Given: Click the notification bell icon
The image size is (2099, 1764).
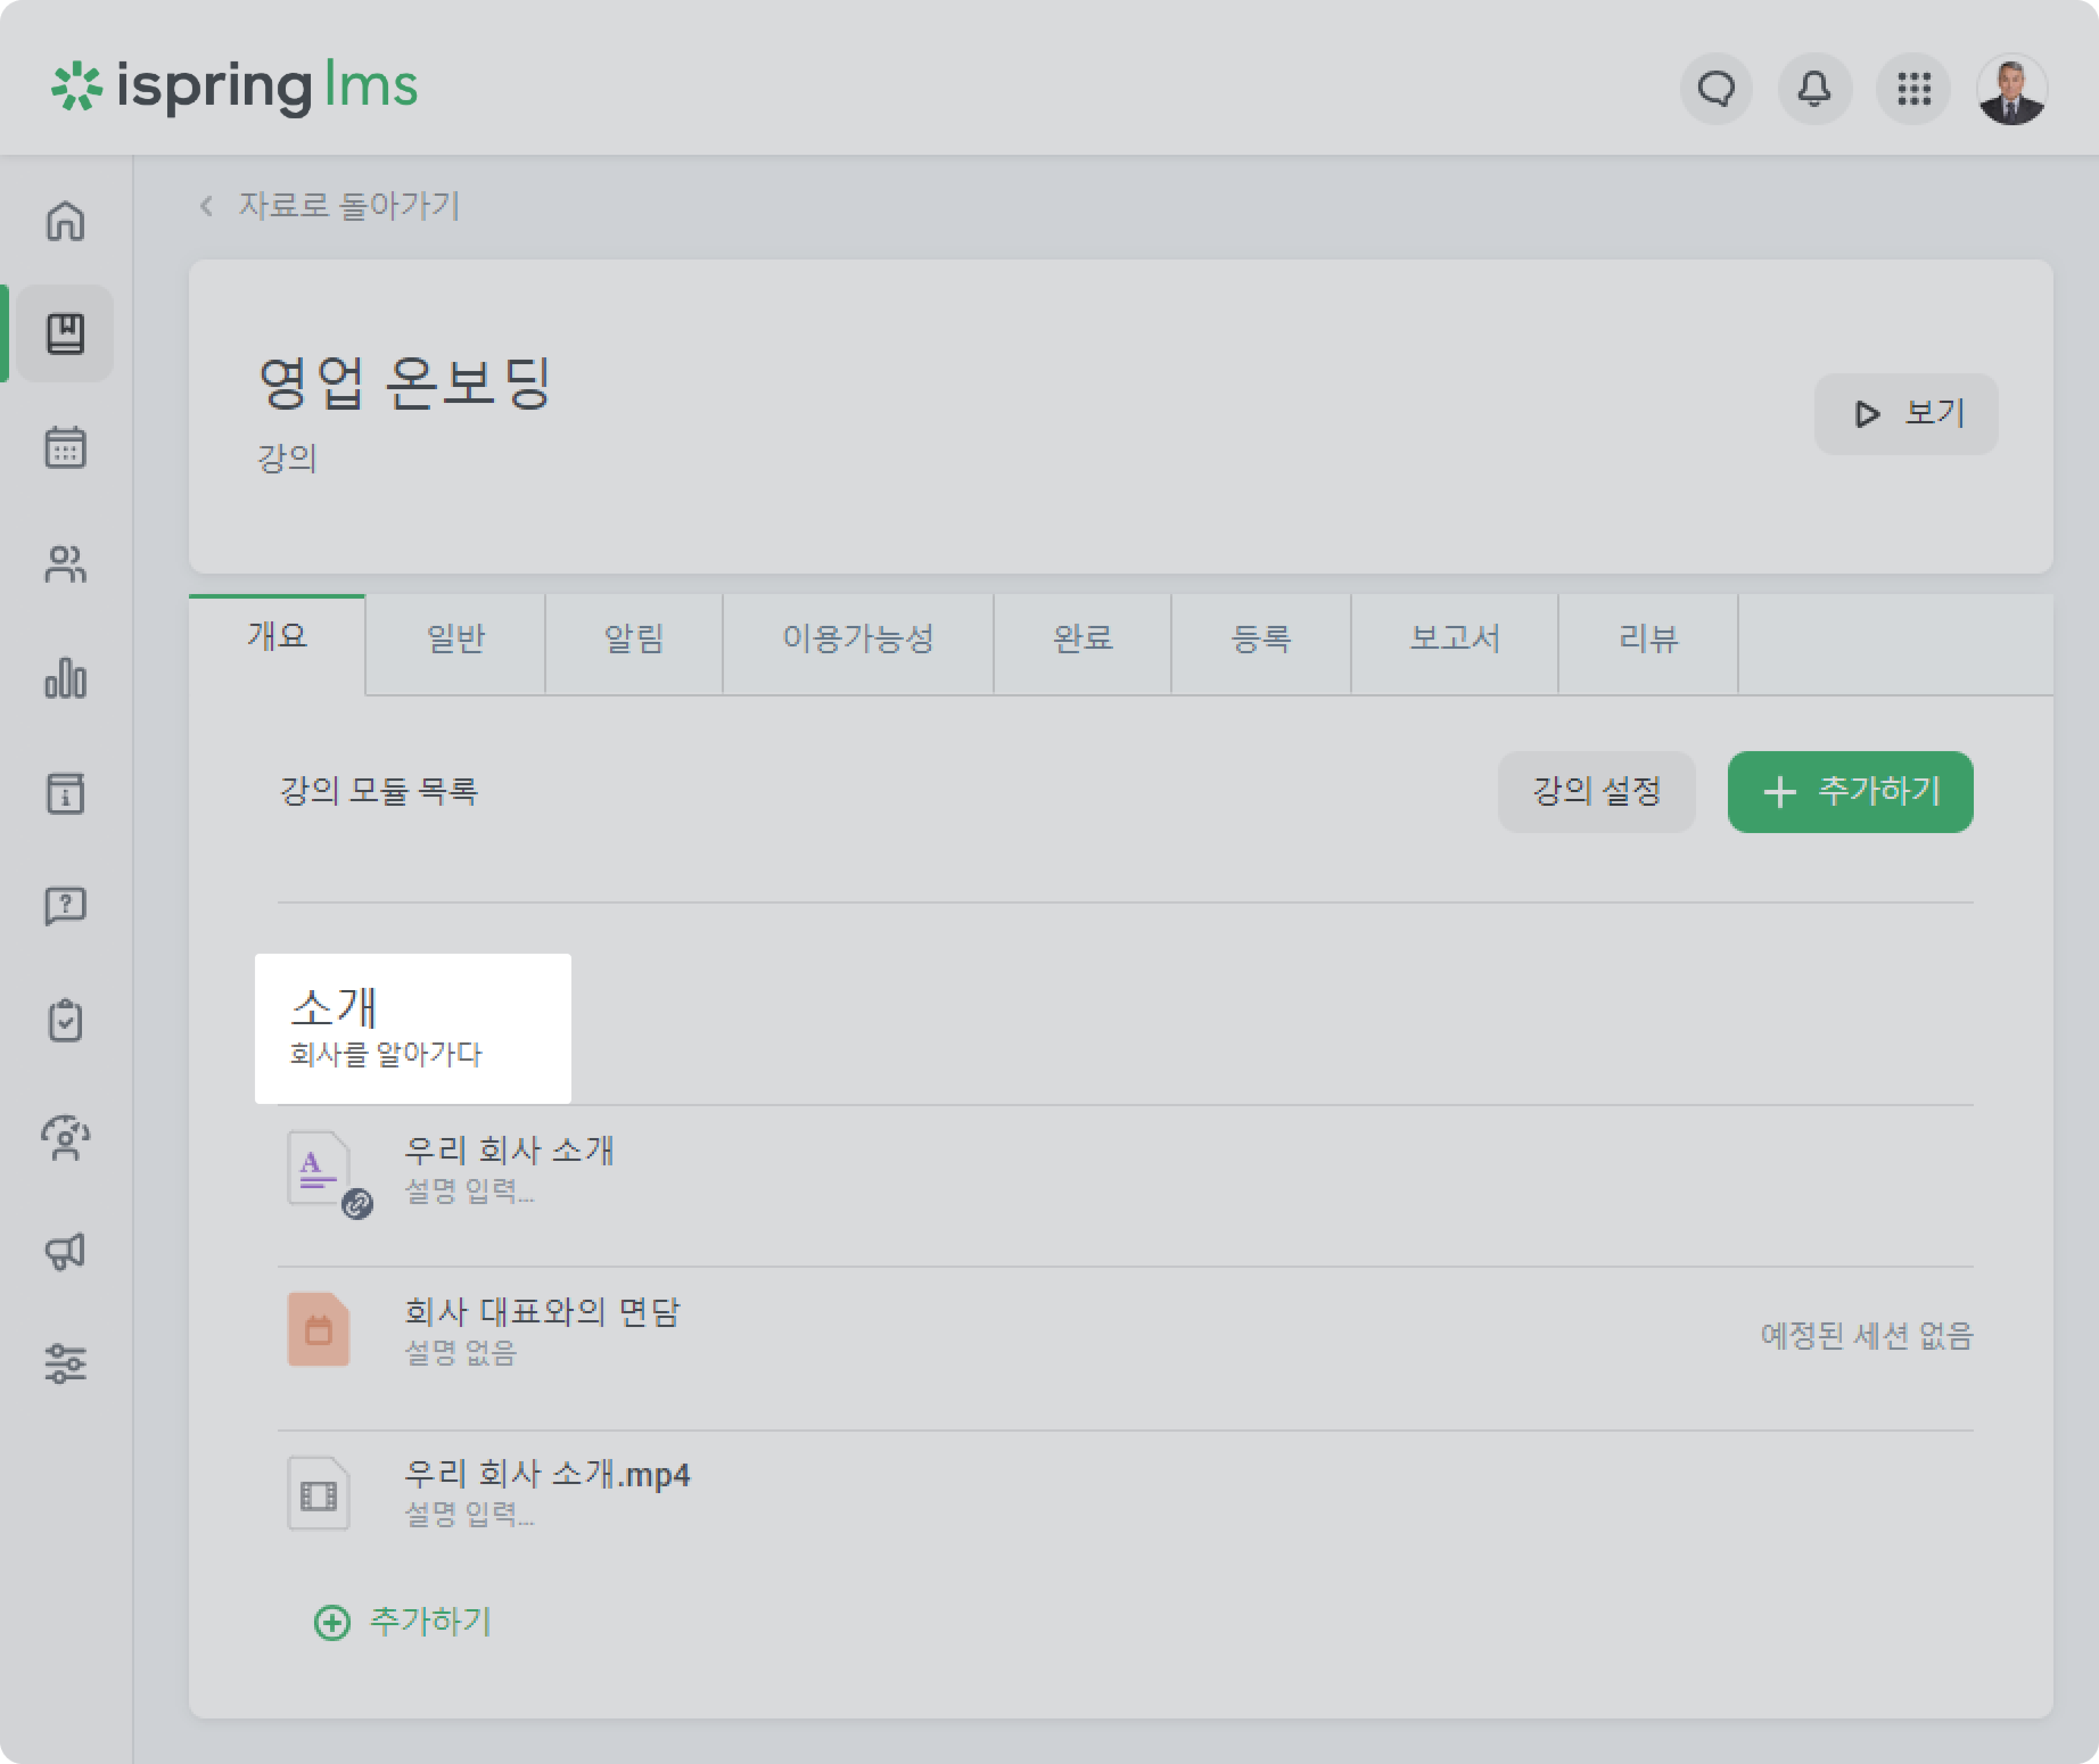Looking at the screenshot, I should click(x=1814, y=89).
